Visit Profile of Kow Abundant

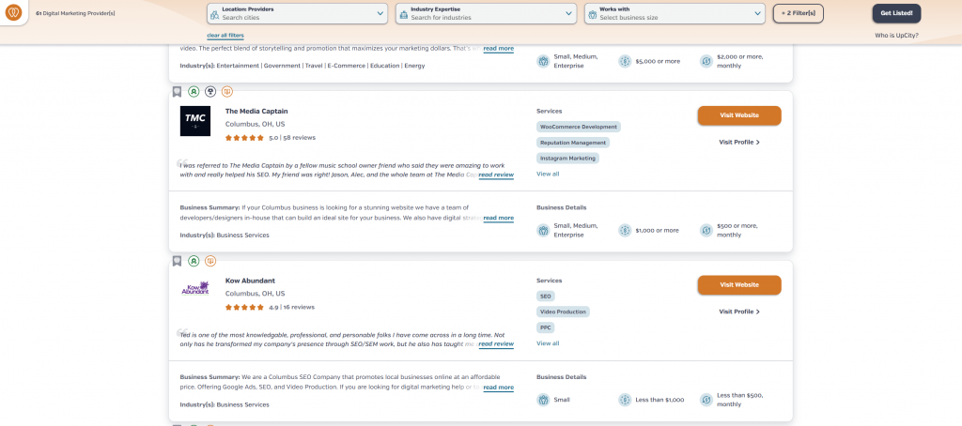point(739,312)
